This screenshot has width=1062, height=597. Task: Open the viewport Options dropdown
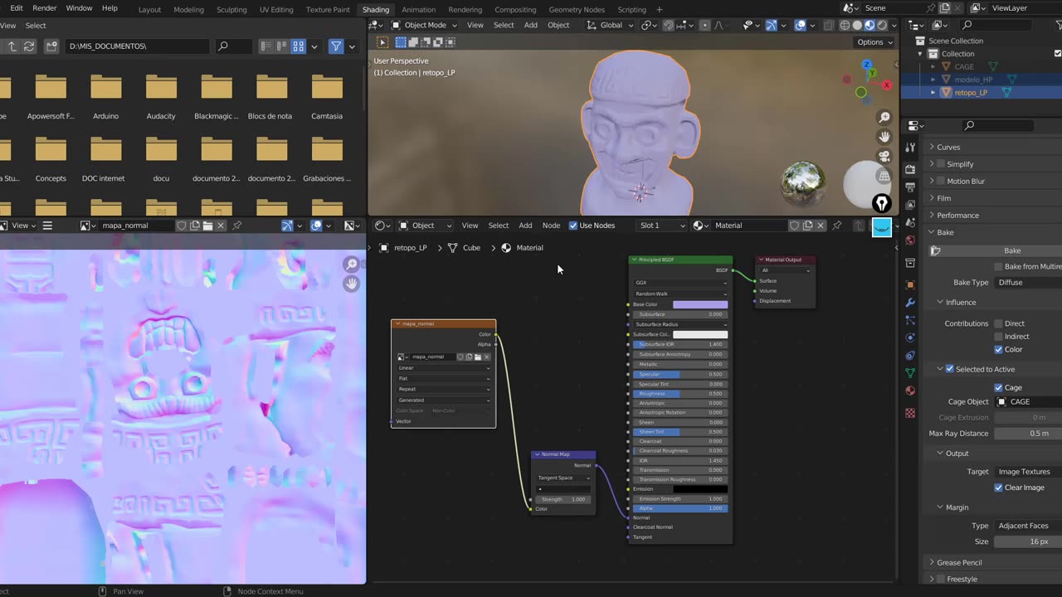point(874,42)
